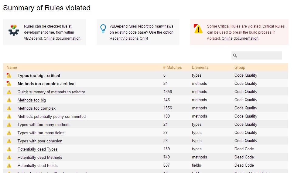Image resolution: width=294 pixels, height=173 pixels.
Task: Click the warning icon beside Potentially dead Types
Action: 9,149
